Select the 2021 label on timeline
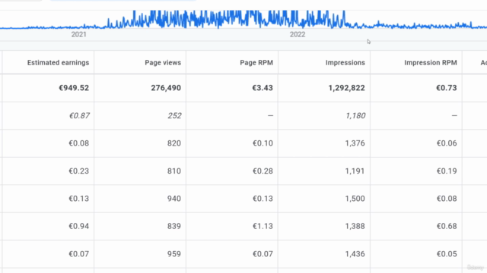Viewport: 487px width, 273px height. click(x=78, y=34)
